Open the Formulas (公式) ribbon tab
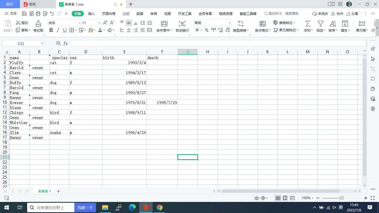This screenshot has width=379, height=213. click(126, 14)
